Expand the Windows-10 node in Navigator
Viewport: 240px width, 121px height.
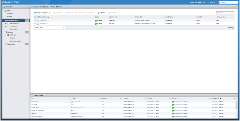[5, 23]
